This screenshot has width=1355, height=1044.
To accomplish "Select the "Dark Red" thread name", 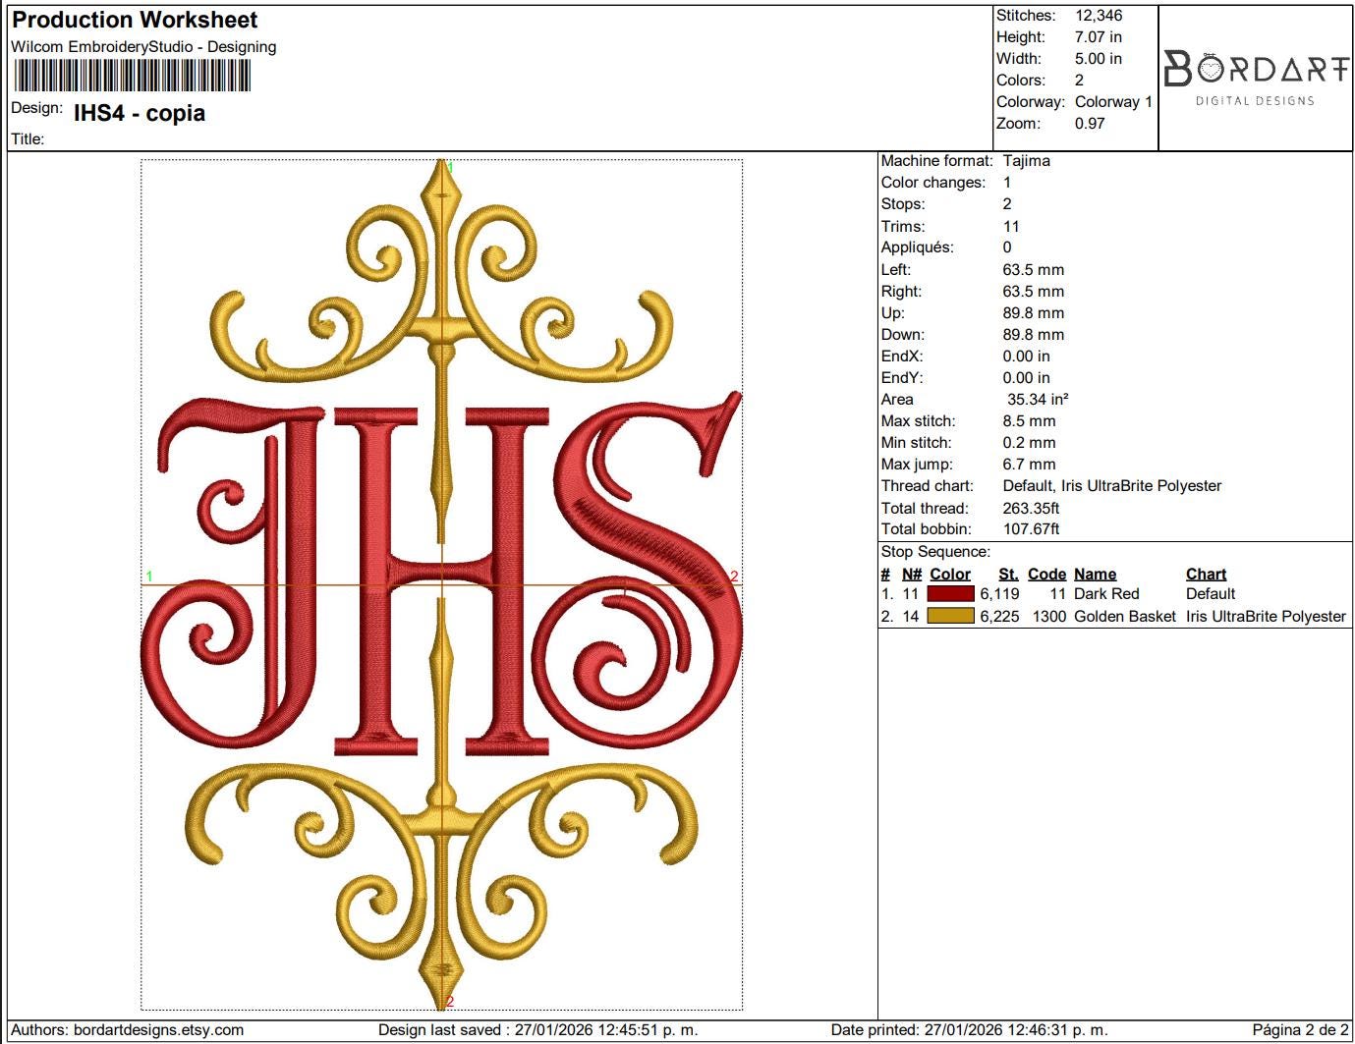I will [x=1106, y=593].
